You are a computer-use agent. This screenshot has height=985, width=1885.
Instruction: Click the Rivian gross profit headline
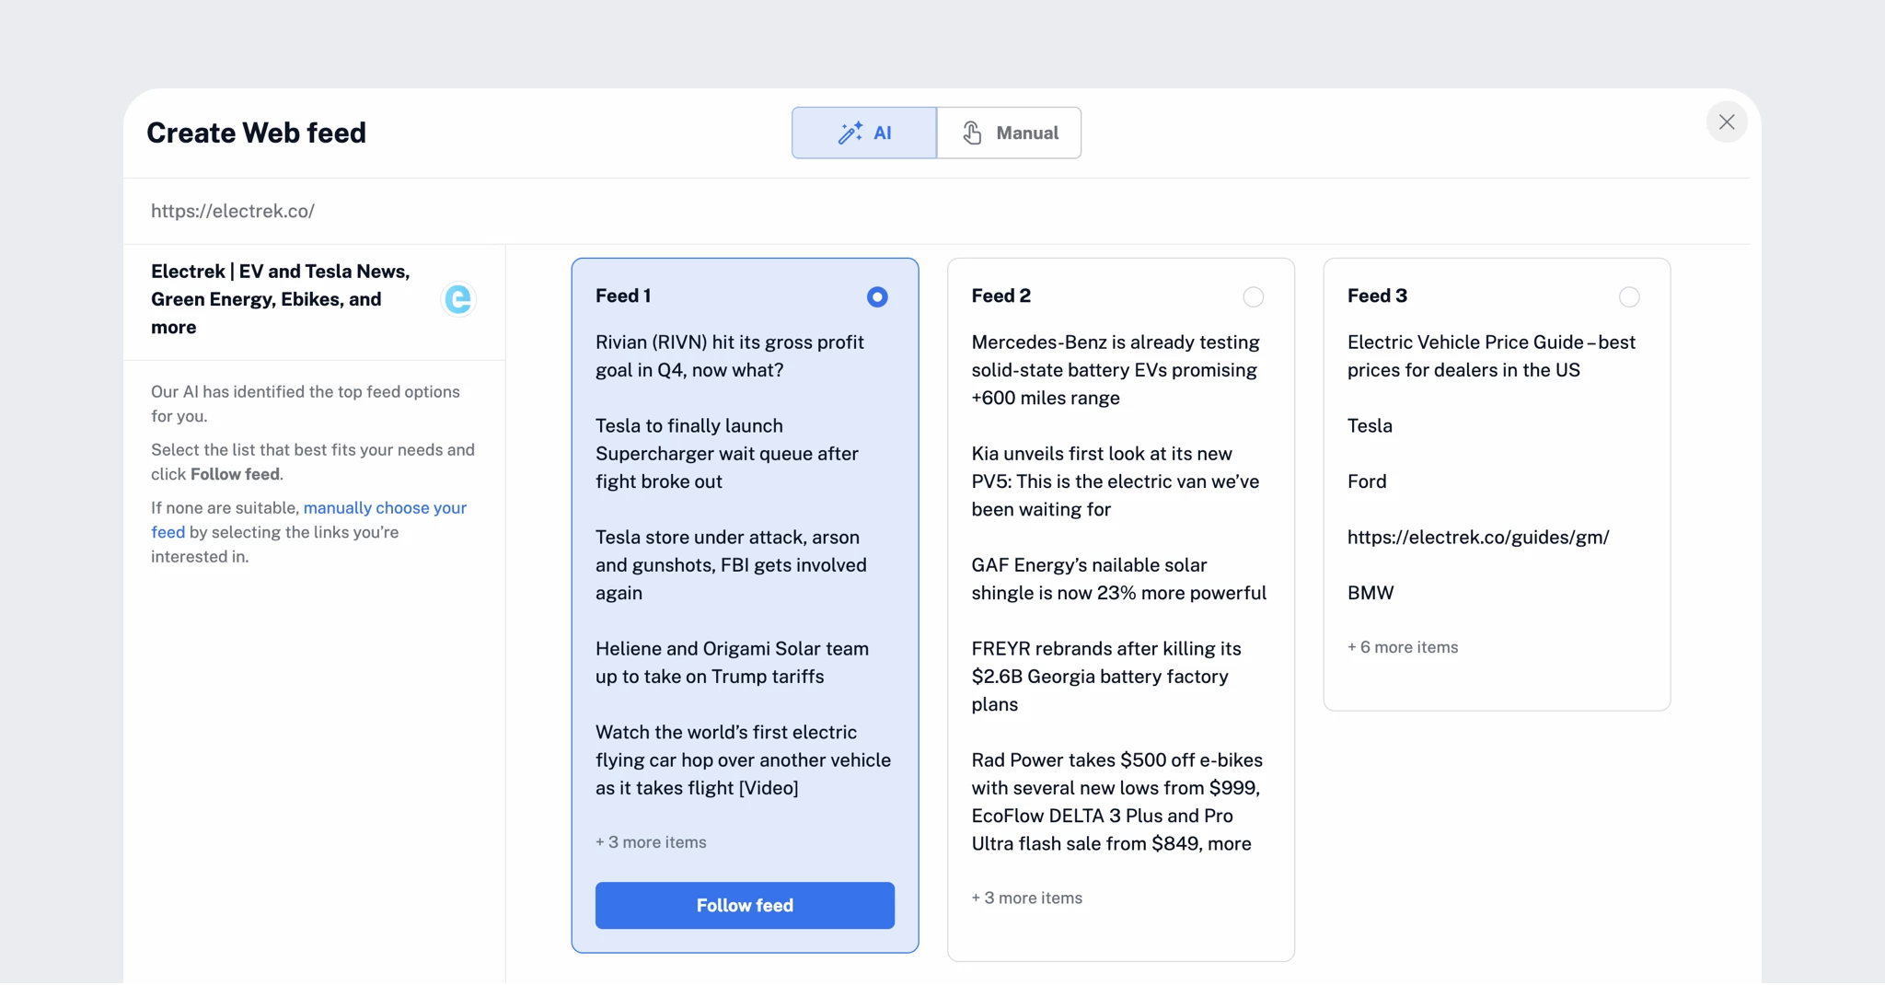[x=729, y=356]
